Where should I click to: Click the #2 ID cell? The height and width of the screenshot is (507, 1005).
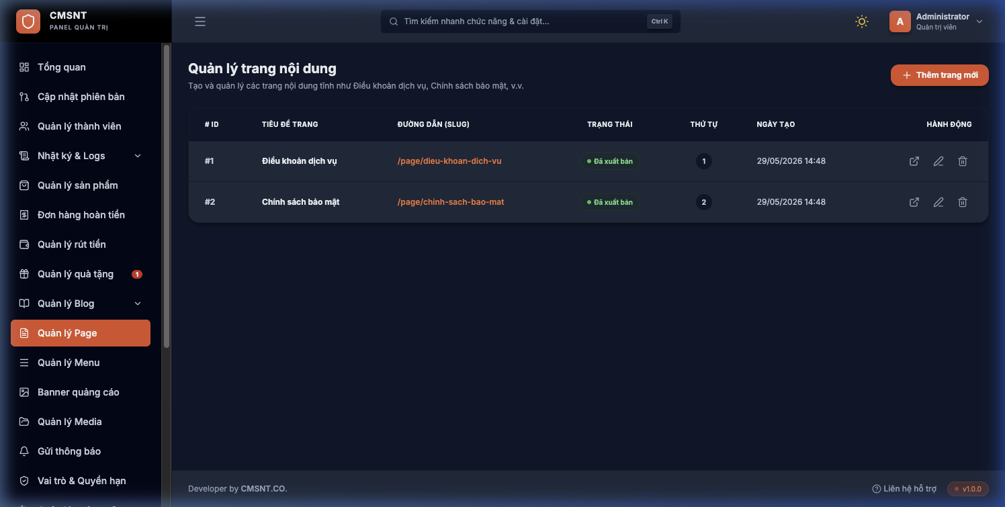point(210,202)
